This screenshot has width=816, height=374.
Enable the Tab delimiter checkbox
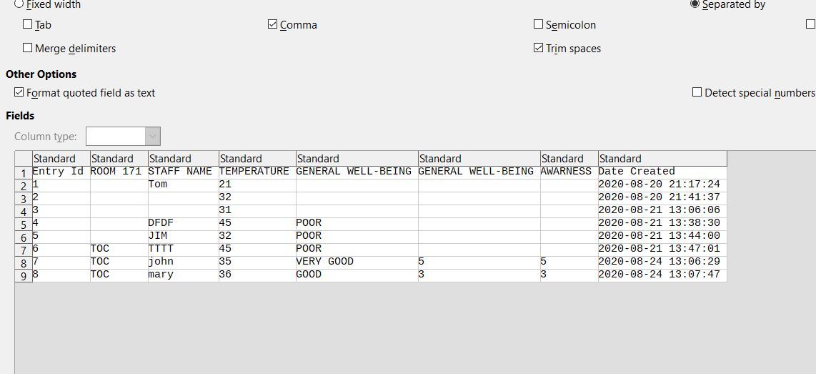coord(28,24)
